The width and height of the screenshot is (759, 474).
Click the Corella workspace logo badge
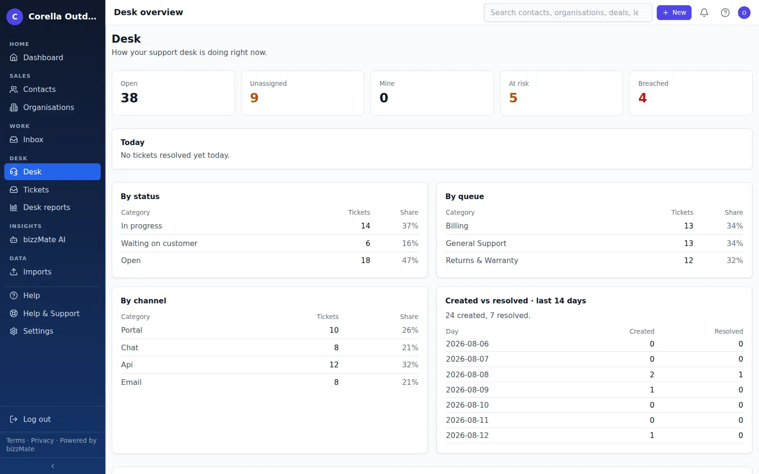15,16
